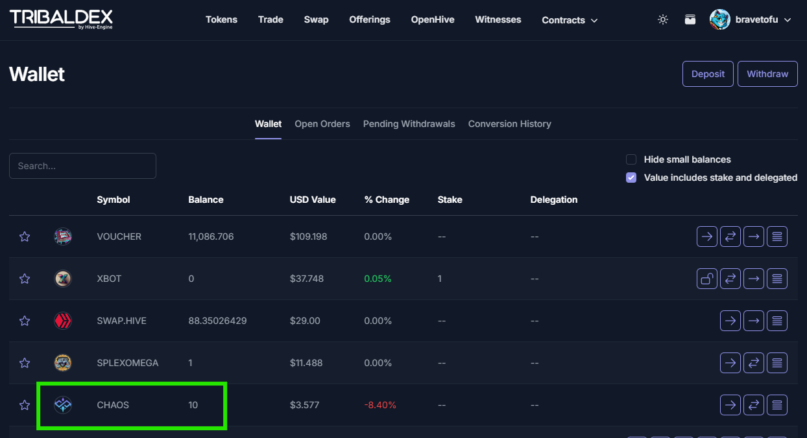The width and height of the screenshot is (807, 438).
Task: Enable Hide small balances checkbox
Action: (631, 159)
